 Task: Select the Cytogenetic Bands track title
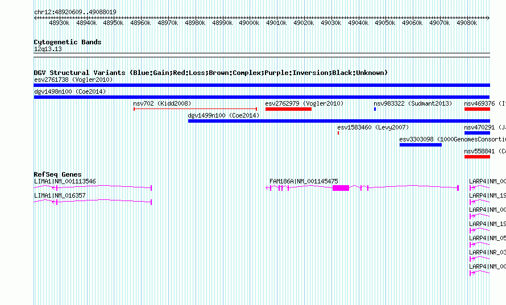68,42
